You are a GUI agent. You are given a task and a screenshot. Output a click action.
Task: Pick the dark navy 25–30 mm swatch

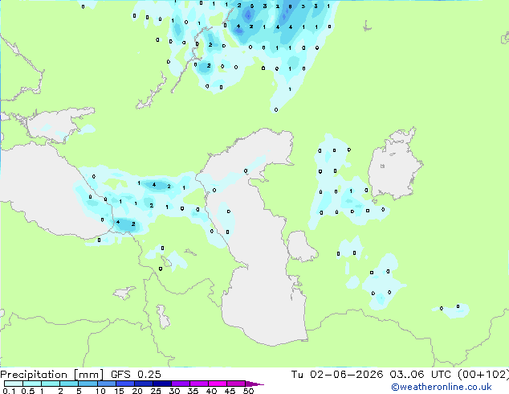[x=161, y=384]
